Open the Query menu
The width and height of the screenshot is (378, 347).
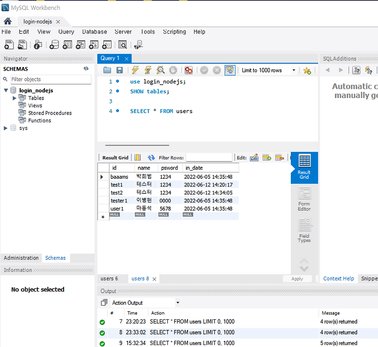(67, 32)
